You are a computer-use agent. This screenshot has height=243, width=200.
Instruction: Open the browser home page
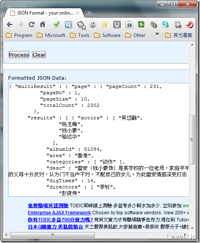pyautogui.click(x=43, y=24)
